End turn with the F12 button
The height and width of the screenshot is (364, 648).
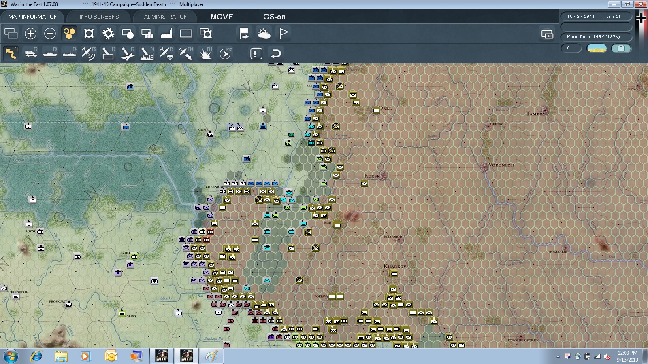point(225,53)
